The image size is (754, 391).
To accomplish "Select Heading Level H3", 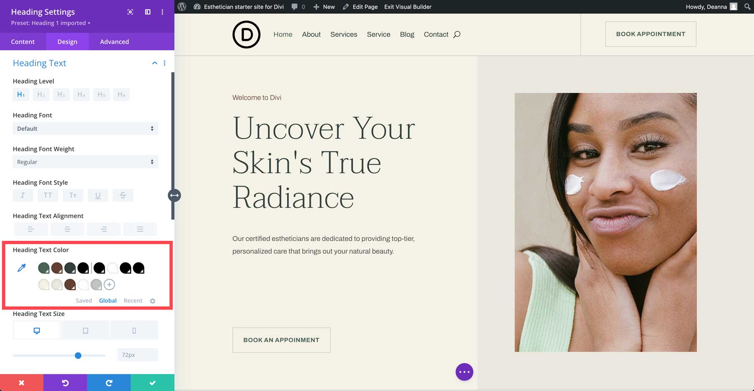I will point(61,94).
